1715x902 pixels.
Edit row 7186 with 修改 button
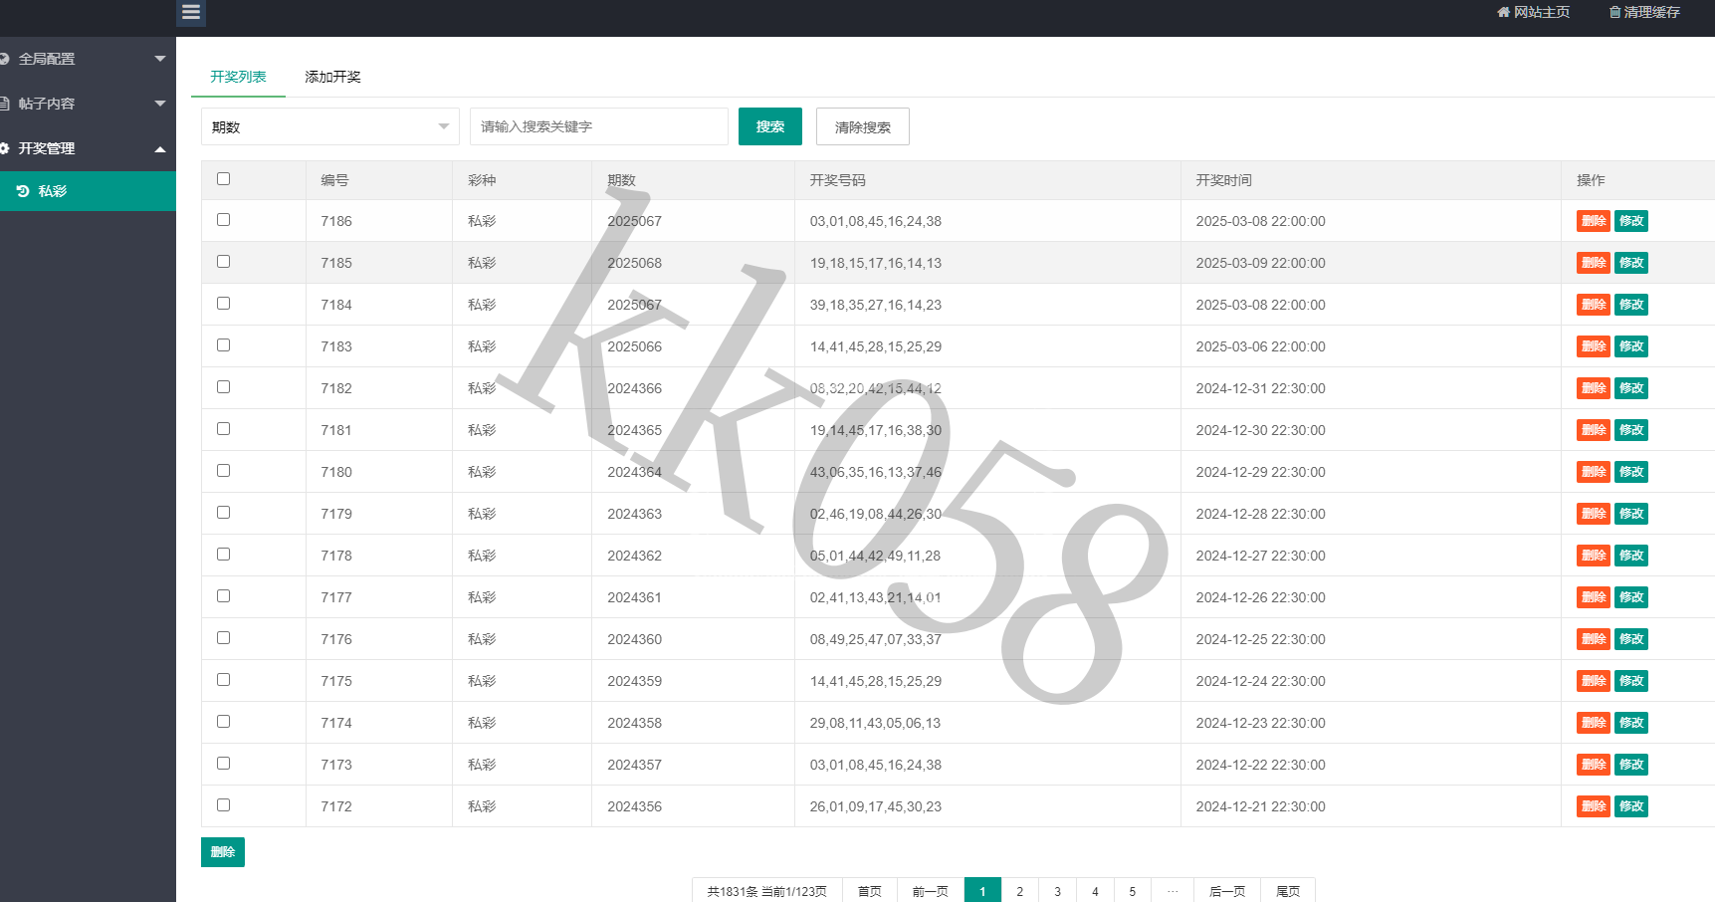1631,221
